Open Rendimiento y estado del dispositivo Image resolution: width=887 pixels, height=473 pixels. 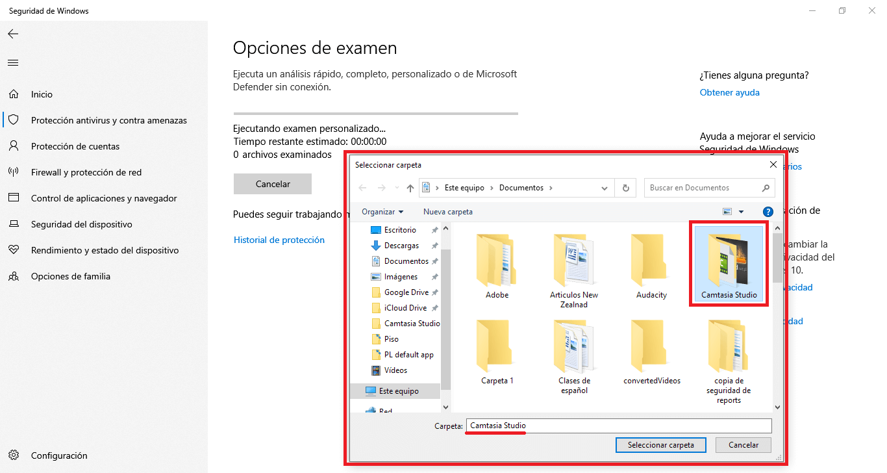tap(104, 250)
